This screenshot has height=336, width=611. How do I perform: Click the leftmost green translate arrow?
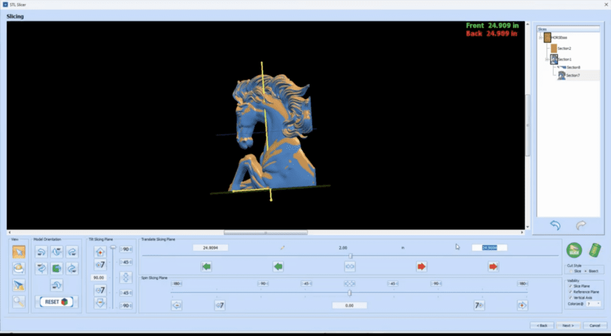[206, 267]
